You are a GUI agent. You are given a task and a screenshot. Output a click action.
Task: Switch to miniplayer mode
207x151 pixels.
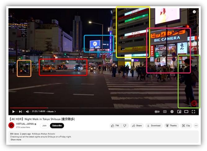tap(179, 112)
